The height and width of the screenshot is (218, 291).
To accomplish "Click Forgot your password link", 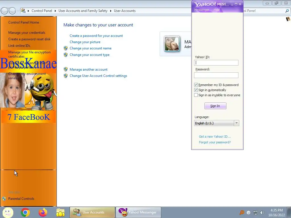I will click(x=215, y=142).
